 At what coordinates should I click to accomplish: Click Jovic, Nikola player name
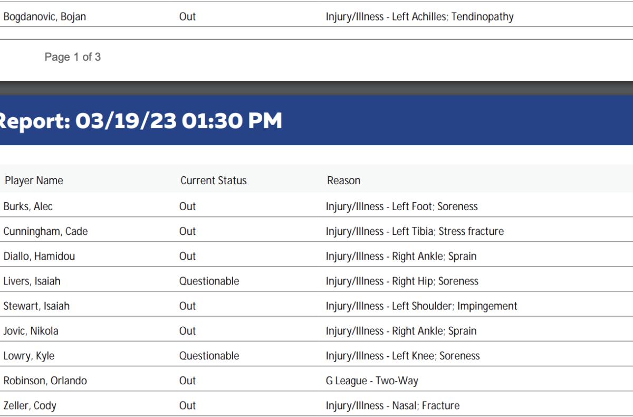pyautogui.click(x=31, y=331)
